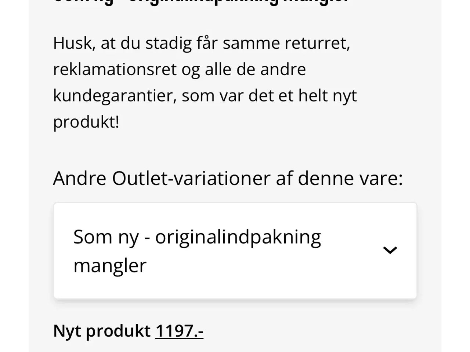Screen dimensions: 470x352
Task: Click the word "reklamationsret" in the paragraph
Action: 115,69
